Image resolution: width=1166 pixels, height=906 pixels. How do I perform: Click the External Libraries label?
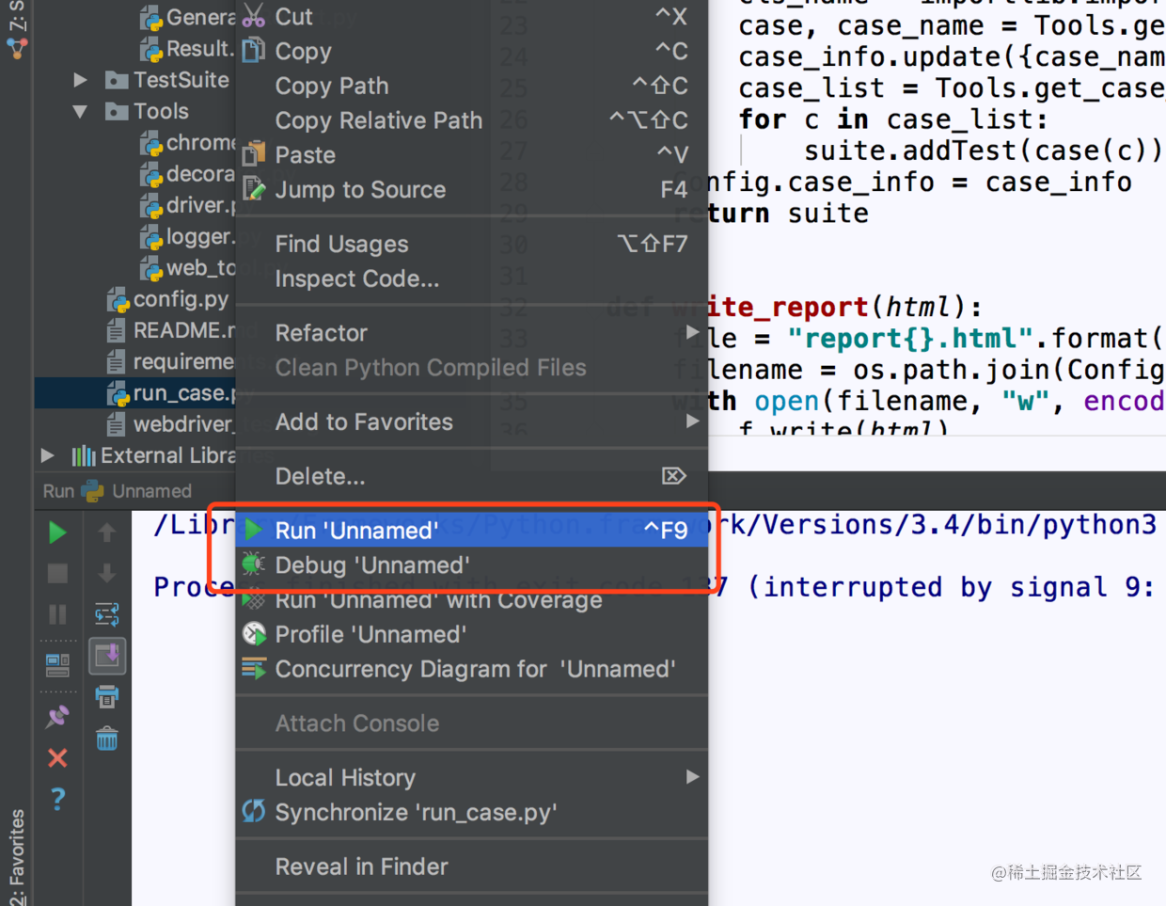167,455
